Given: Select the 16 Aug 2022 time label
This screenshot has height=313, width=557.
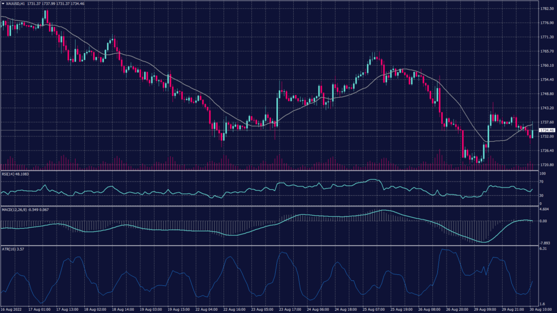Looking at the screenshot, I should tap(12, 309).
